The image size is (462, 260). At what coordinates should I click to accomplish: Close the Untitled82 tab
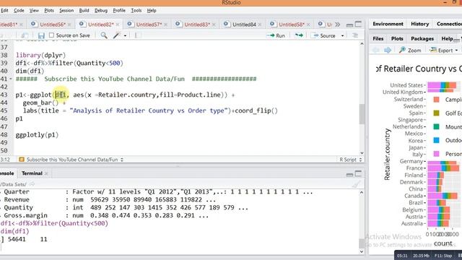coord(118,25)
